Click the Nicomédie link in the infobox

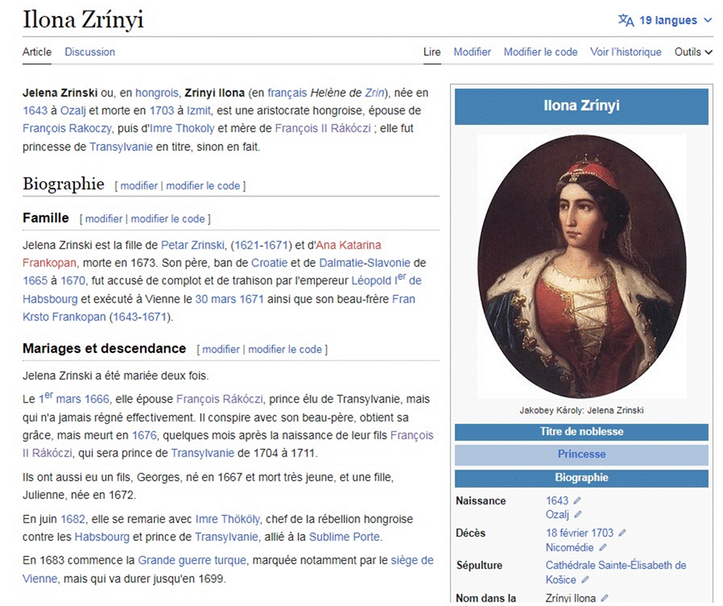569,548
